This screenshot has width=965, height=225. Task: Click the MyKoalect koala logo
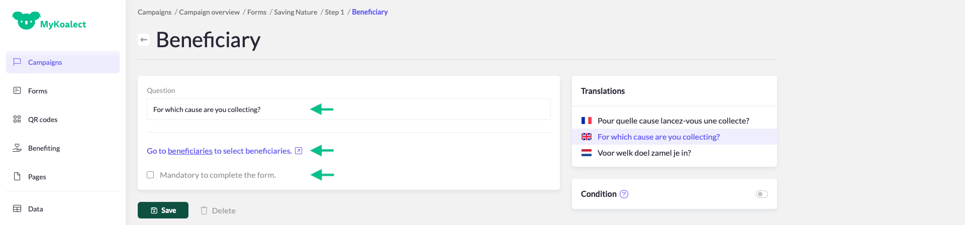26,21
